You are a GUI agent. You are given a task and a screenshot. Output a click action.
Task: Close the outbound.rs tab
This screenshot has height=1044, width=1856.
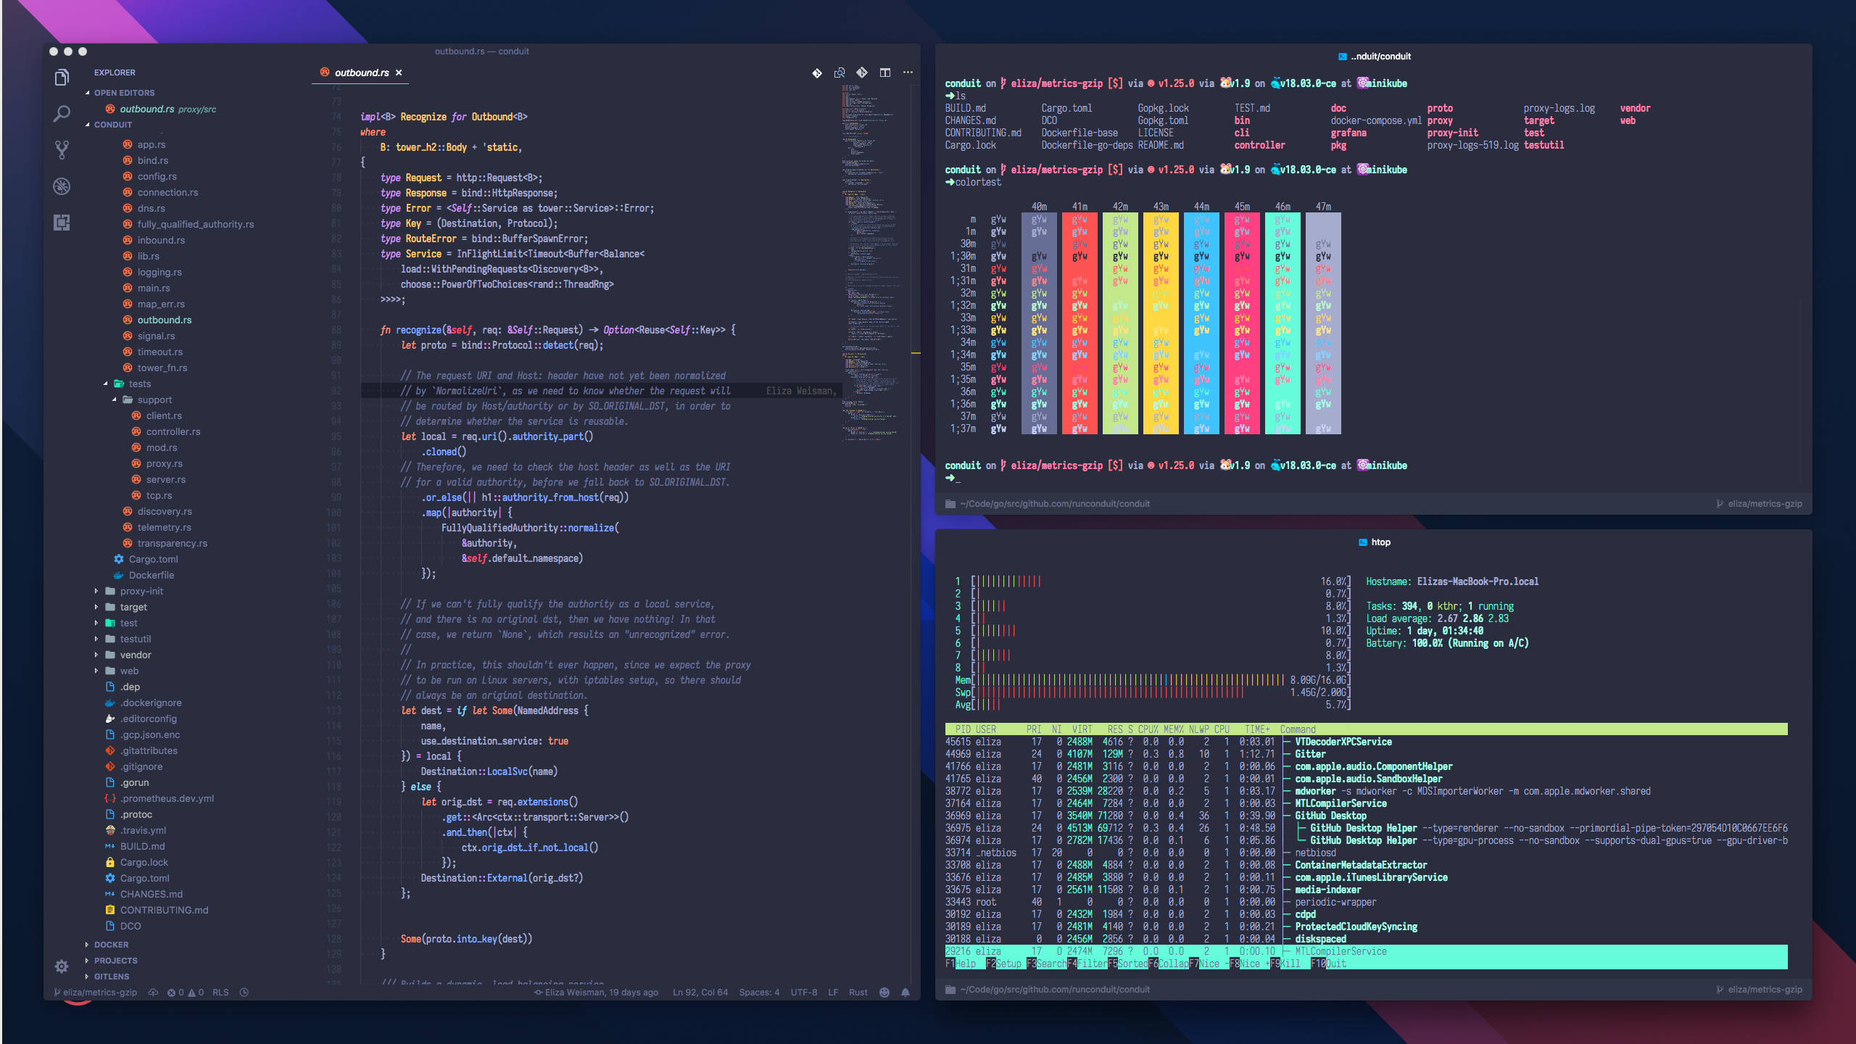click(x=399, y=72)
